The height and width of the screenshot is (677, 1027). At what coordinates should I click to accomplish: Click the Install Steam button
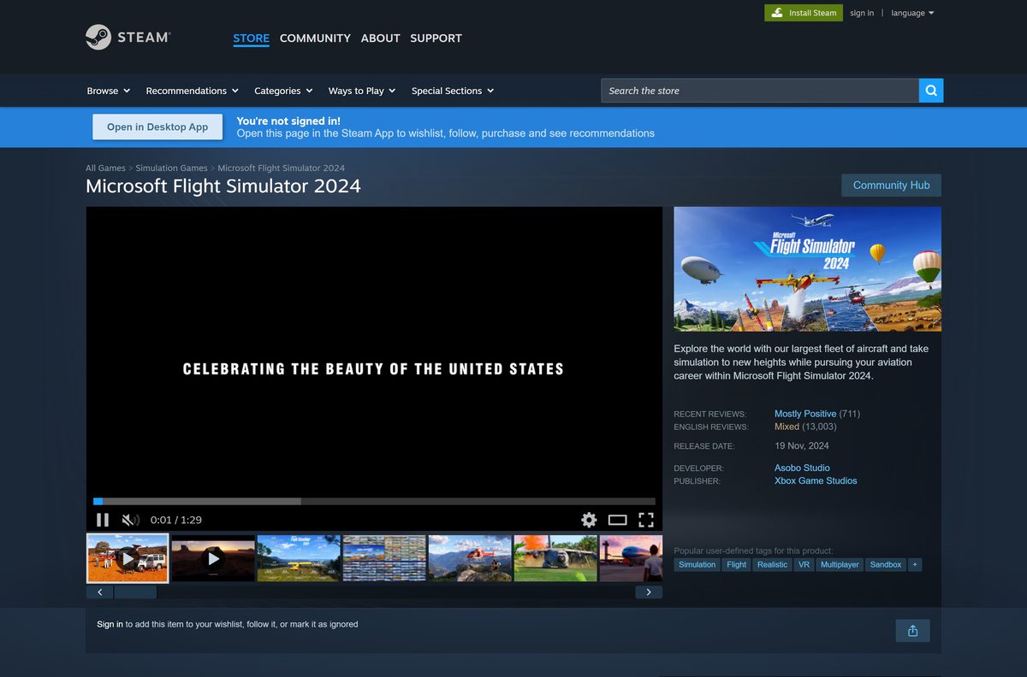pyautogui.click(x=804, y=13)
